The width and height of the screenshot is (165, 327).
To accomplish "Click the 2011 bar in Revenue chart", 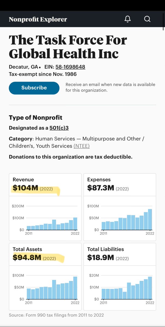I will tap(29, 228).
